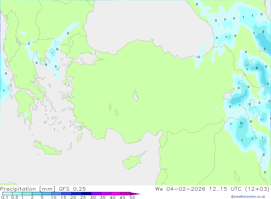The width and height of the screenshot is (271, 199).
Task: Click the '50' legend scale label
Action: tap(132, 197)
